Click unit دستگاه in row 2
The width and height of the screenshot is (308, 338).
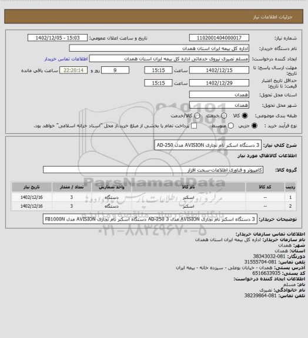(x=112, y=207)
